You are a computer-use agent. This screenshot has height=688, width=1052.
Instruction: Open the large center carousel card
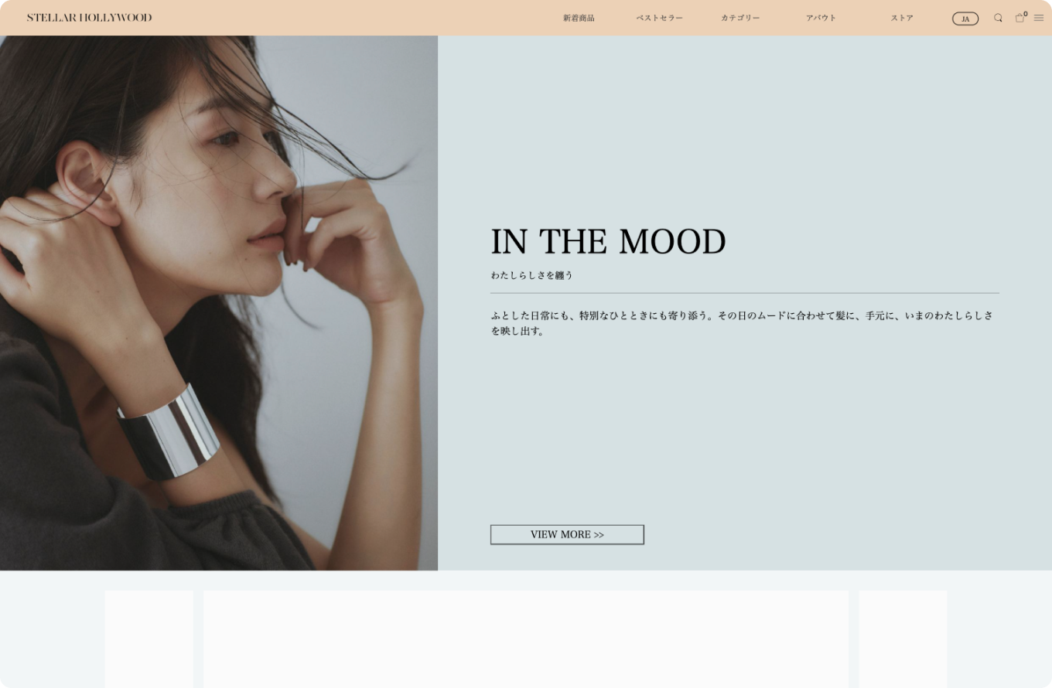pyautogui.click(x=526, y=639)
